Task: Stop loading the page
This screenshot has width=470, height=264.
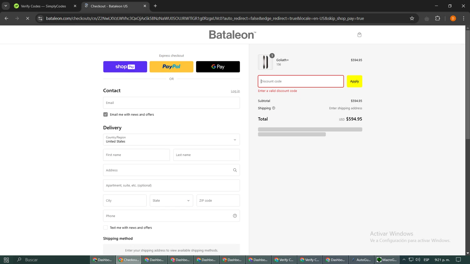Action: point(28,18)
